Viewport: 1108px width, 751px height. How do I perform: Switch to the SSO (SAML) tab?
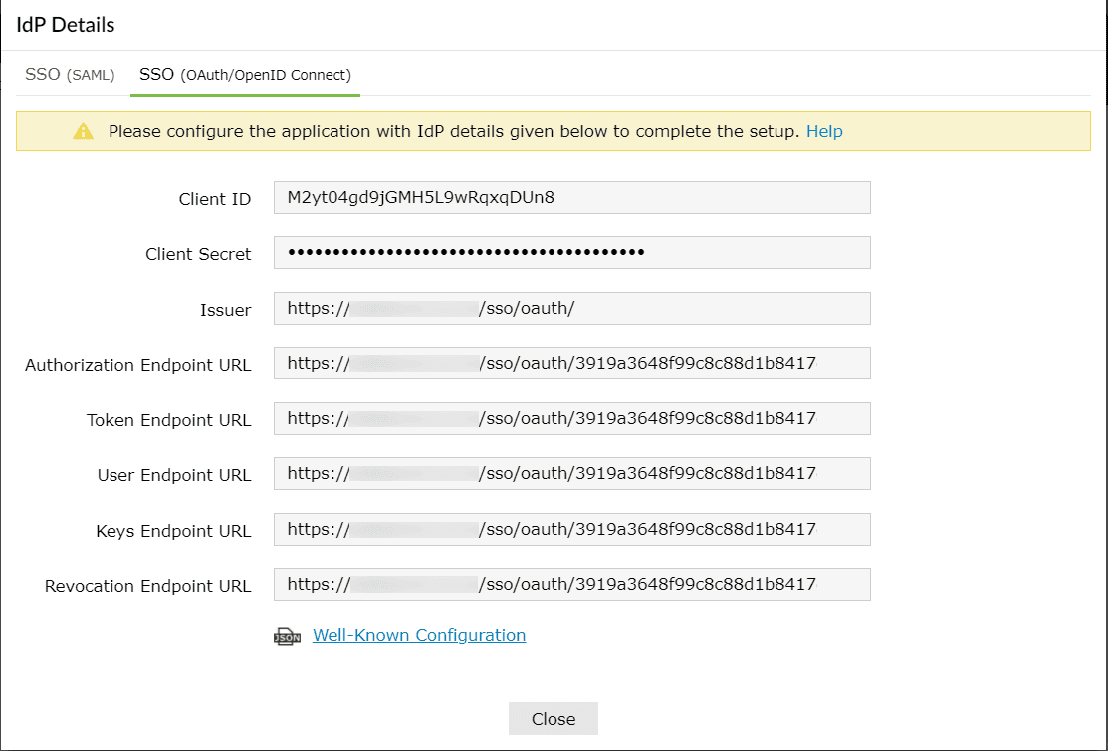pos(70,73)
